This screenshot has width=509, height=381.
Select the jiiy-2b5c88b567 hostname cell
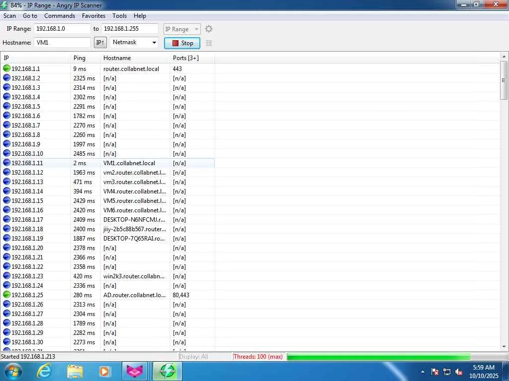click(134, 229)
